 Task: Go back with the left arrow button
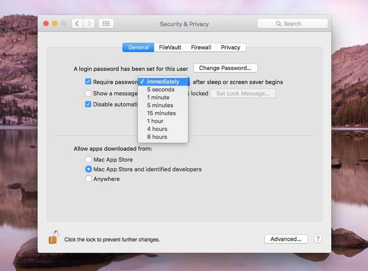point(77,23)
